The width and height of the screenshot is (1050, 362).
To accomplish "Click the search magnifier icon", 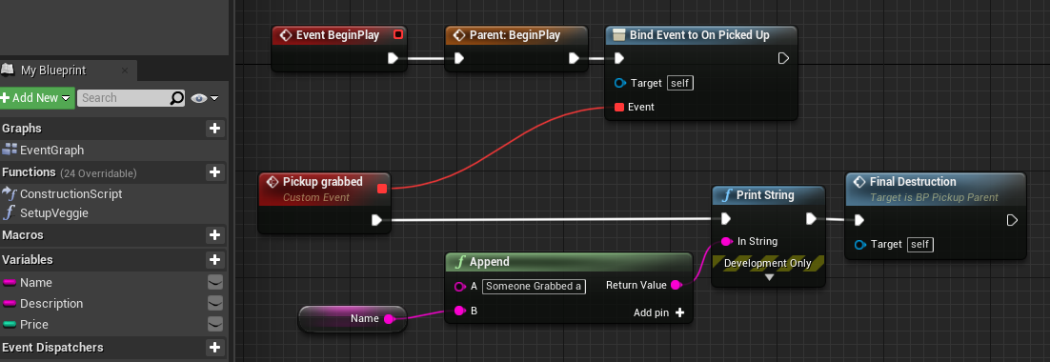I will pos(176,98).
